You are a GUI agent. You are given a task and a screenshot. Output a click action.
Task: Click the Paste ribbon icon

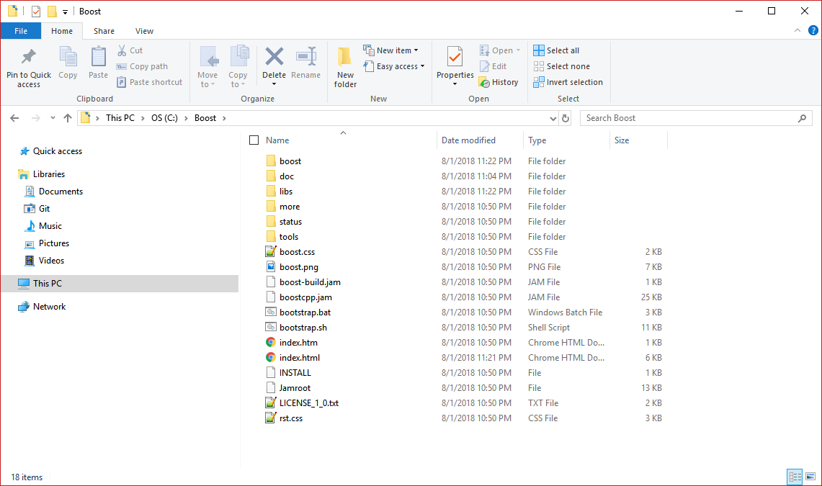click(98, 57)
